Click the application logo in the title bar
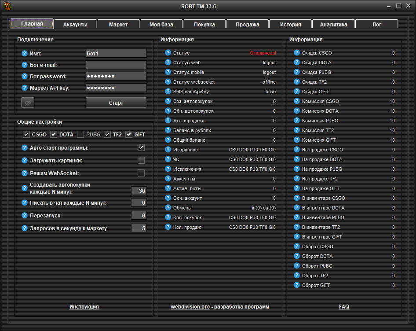The image size is (416, 331). [x=7, y=6]
